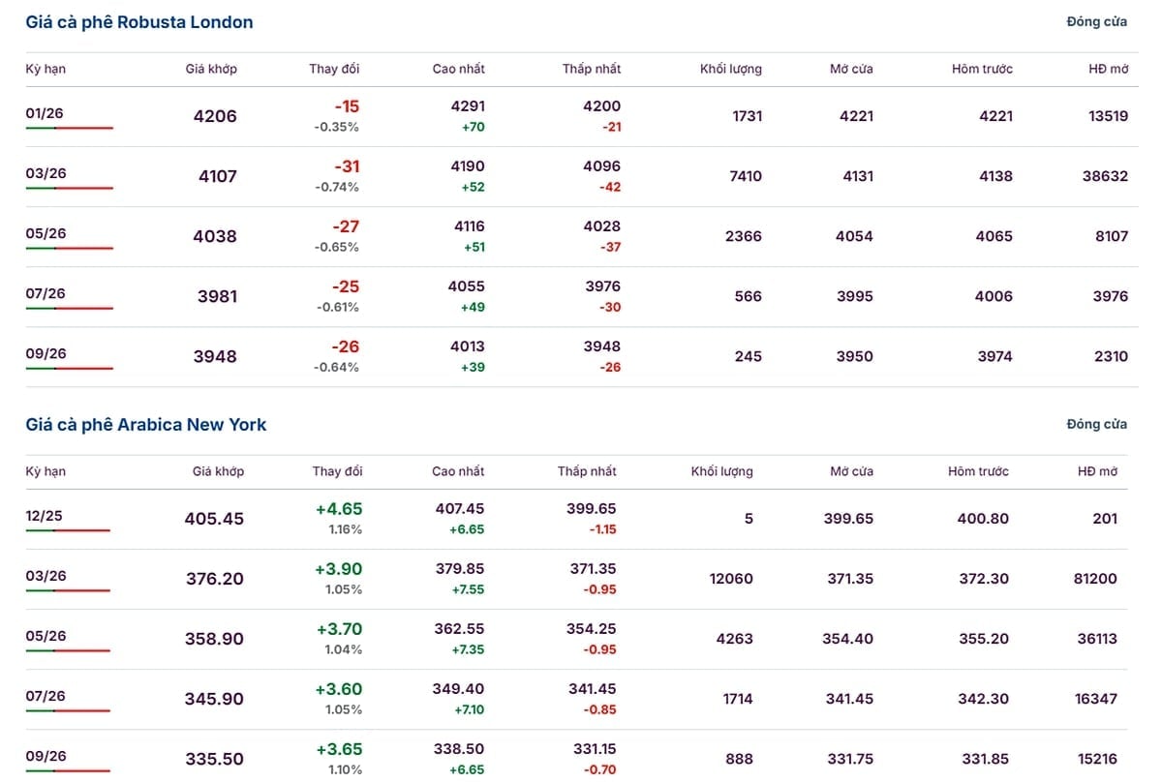
Task: Click the range bar under Robusta 05/26
Action: click(69, 249)
